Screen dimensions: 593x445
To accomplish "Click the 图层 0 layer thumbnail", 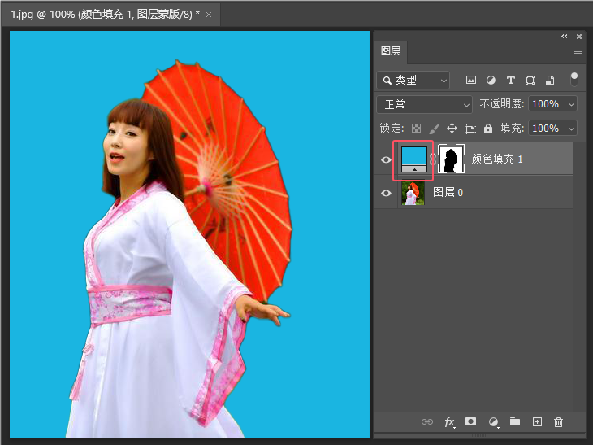I will [413, 193].
